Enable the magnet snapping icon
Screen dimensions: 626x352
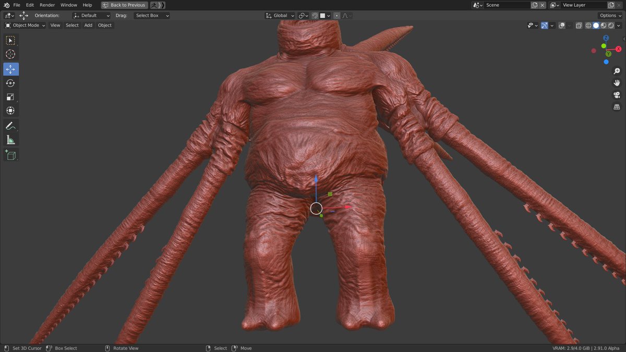(315, 15)
